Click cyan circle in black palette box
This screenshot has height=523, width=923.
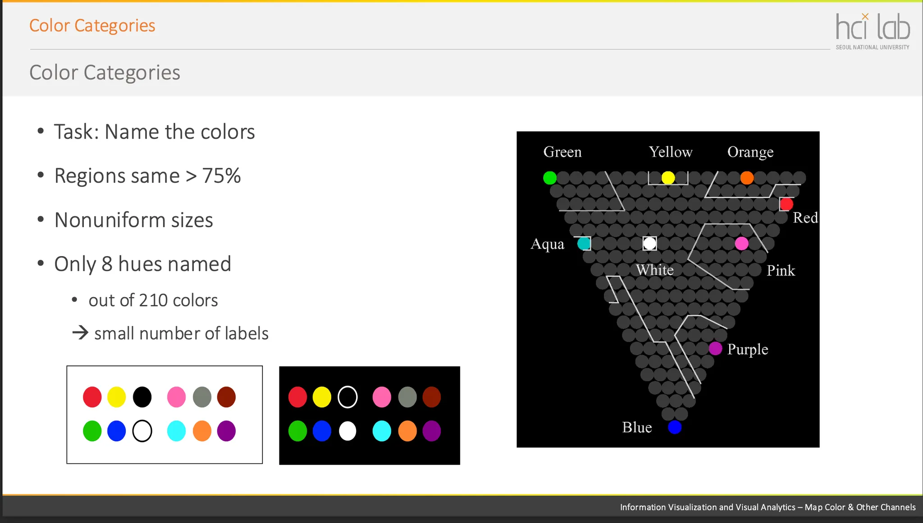coord(382,431)
